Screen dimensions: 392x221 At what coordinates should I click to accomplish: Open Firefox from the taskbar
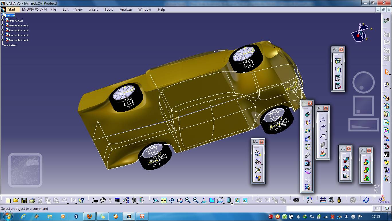(x=89, y=216)
